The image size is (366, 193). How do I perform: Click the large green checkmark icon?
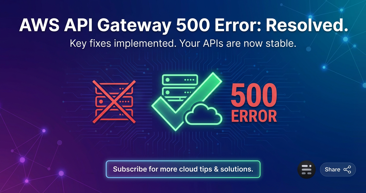pyautogui.click(x=187, y=101)
